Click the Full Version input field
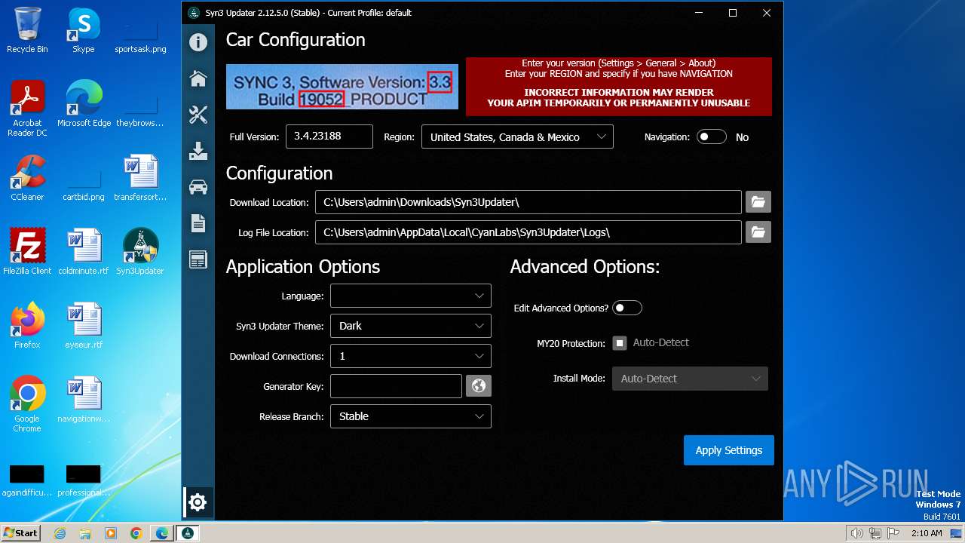The width and height of the screenshot is (965, 543). pyautogui.click(x=329, y=137)
